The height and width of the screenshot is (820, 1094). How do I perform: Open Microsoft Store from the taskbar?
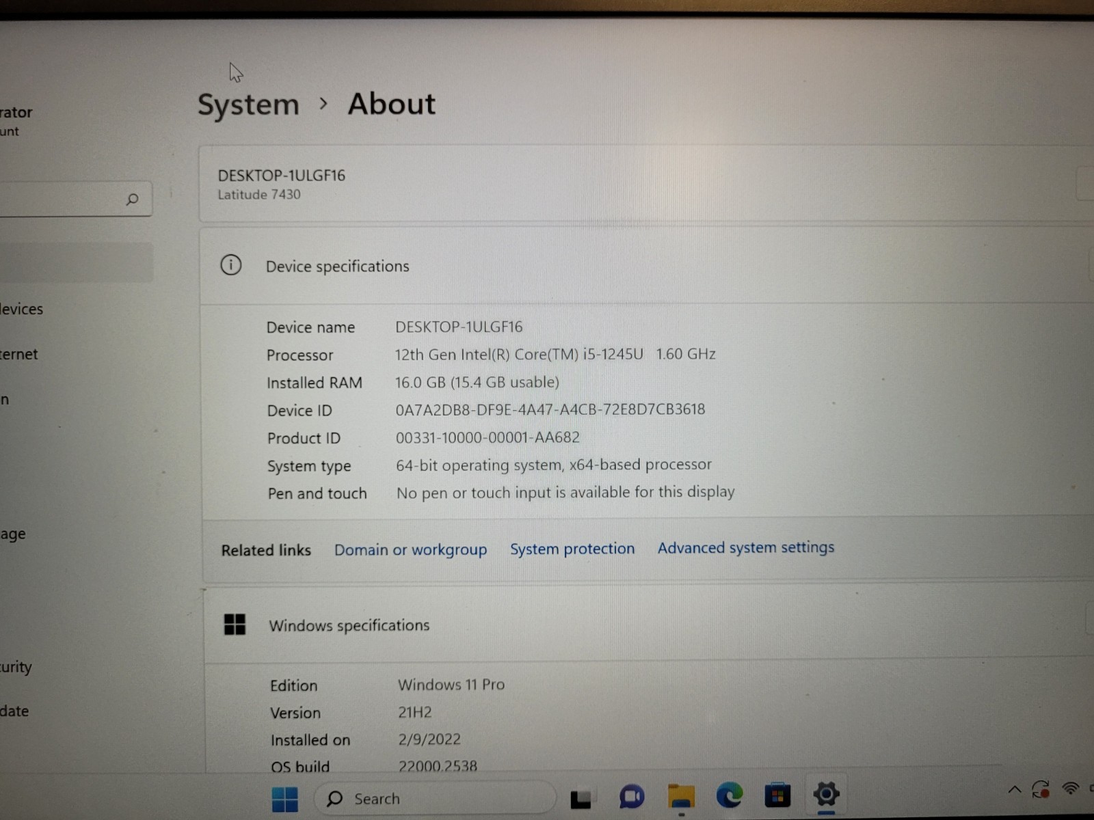click(x=777, y=795)
